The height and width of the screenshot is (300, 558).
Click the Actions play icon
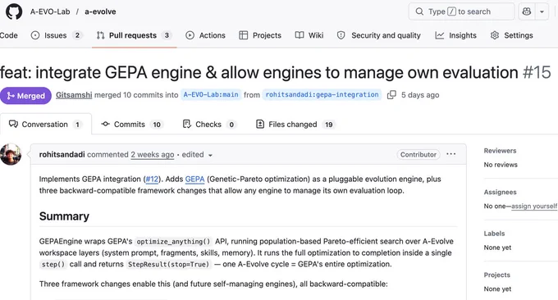tap(190, 35)
